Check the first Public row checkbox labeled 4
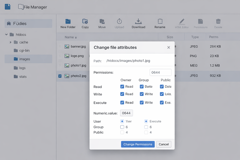The width and height of the screenshot is (240, 160). click(122, 132)
